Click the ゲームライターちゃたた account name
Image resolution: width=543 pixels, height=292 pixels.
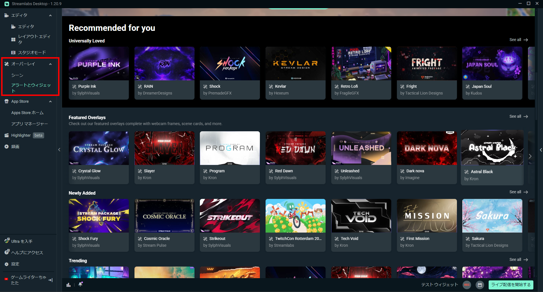[x=28, y=280]
